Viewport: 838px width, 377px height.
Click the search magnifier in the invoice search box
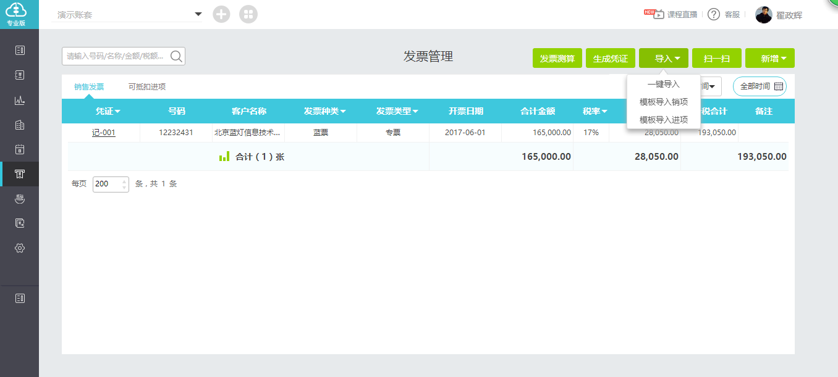click(176, 56)
